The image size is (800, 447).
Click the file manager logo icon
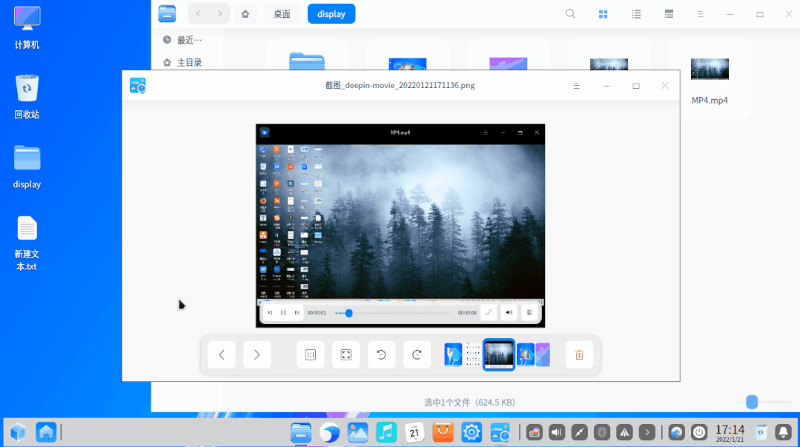click(x=167, y=14)
